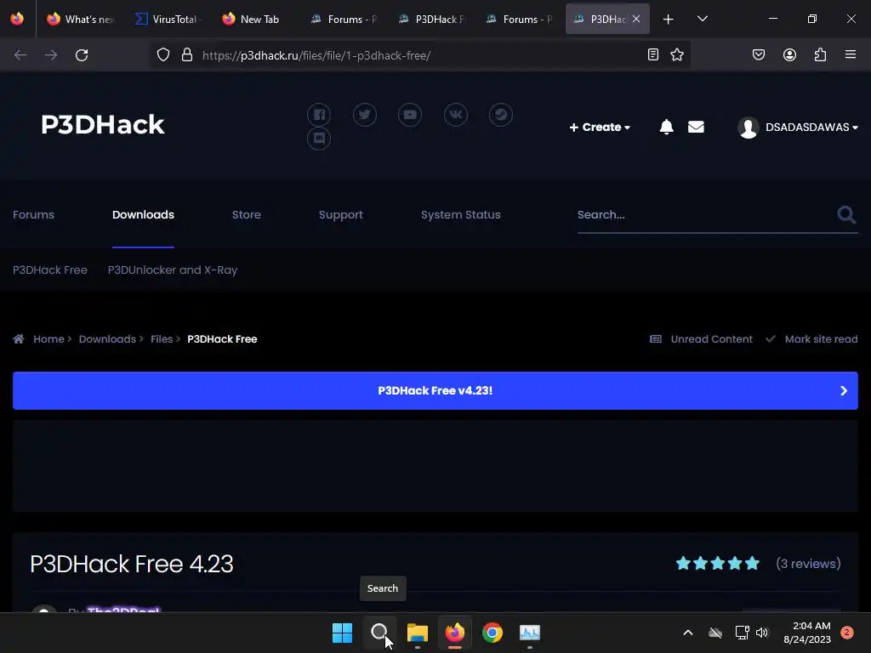This screenshot has height=653, width=871.
Task: Open the Twitter social icon
Action: [x=364, y=115]
